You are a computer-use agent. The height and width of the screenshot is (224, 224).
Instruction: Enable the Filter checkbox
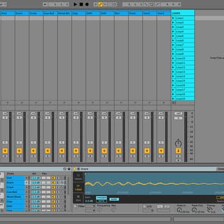pos(75,206)
